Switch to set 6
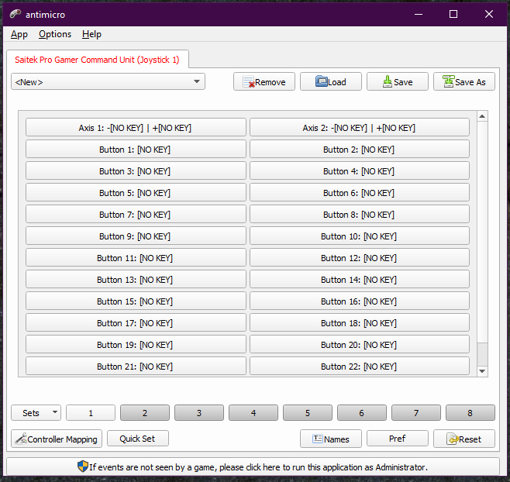This screenshot has height=482, width=510. 362,413
